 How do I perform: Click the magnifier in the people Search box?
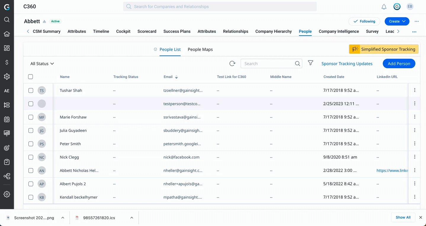298,63
